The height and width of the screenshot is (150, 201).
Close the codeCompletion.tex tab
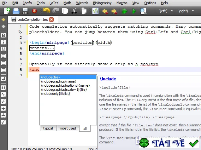[x=51, y=20]
